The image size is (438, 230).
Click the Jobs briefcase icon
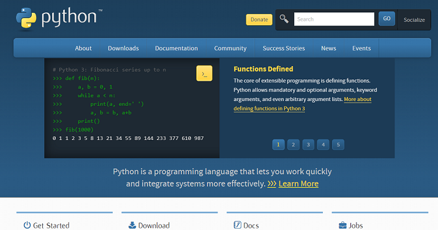point(342,225)
